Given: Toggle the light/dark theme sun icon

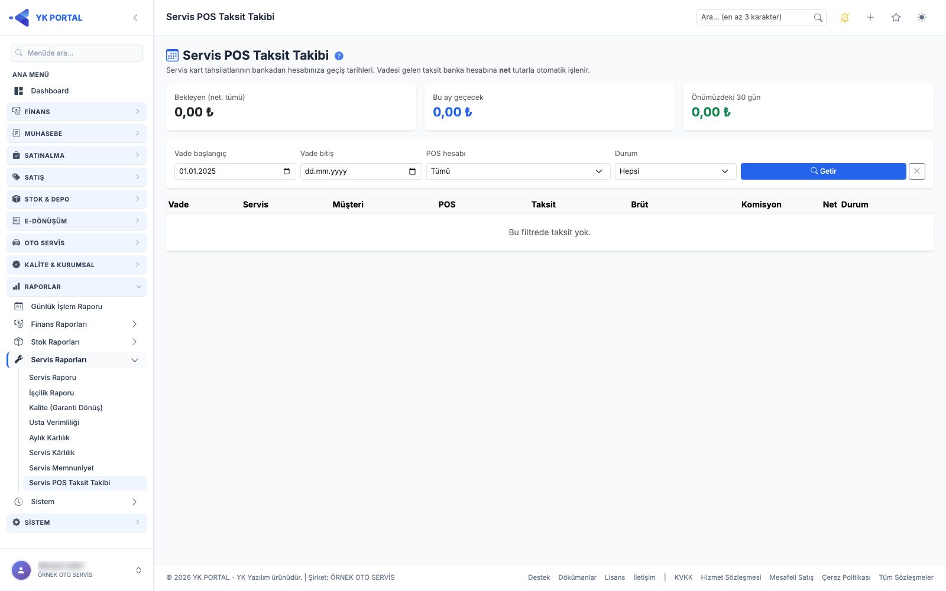Looking at the screenshot, I should pyautogui.click(x=922, y=18).
